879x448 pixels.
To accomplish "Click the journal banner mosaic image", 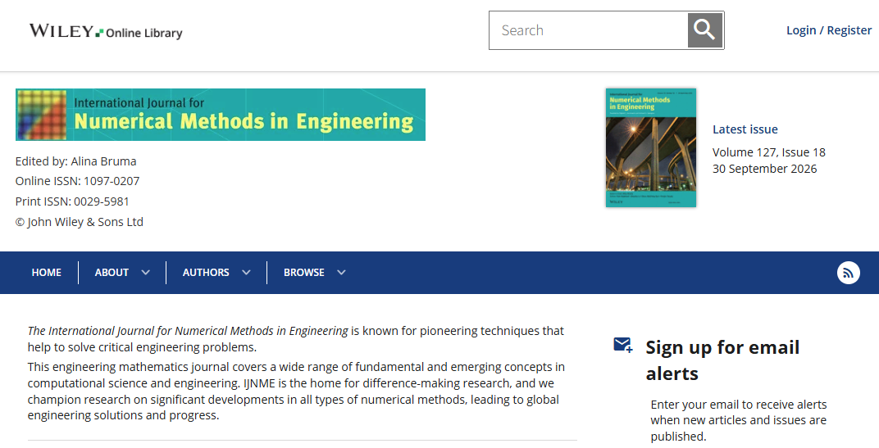I will click(42, 115).
